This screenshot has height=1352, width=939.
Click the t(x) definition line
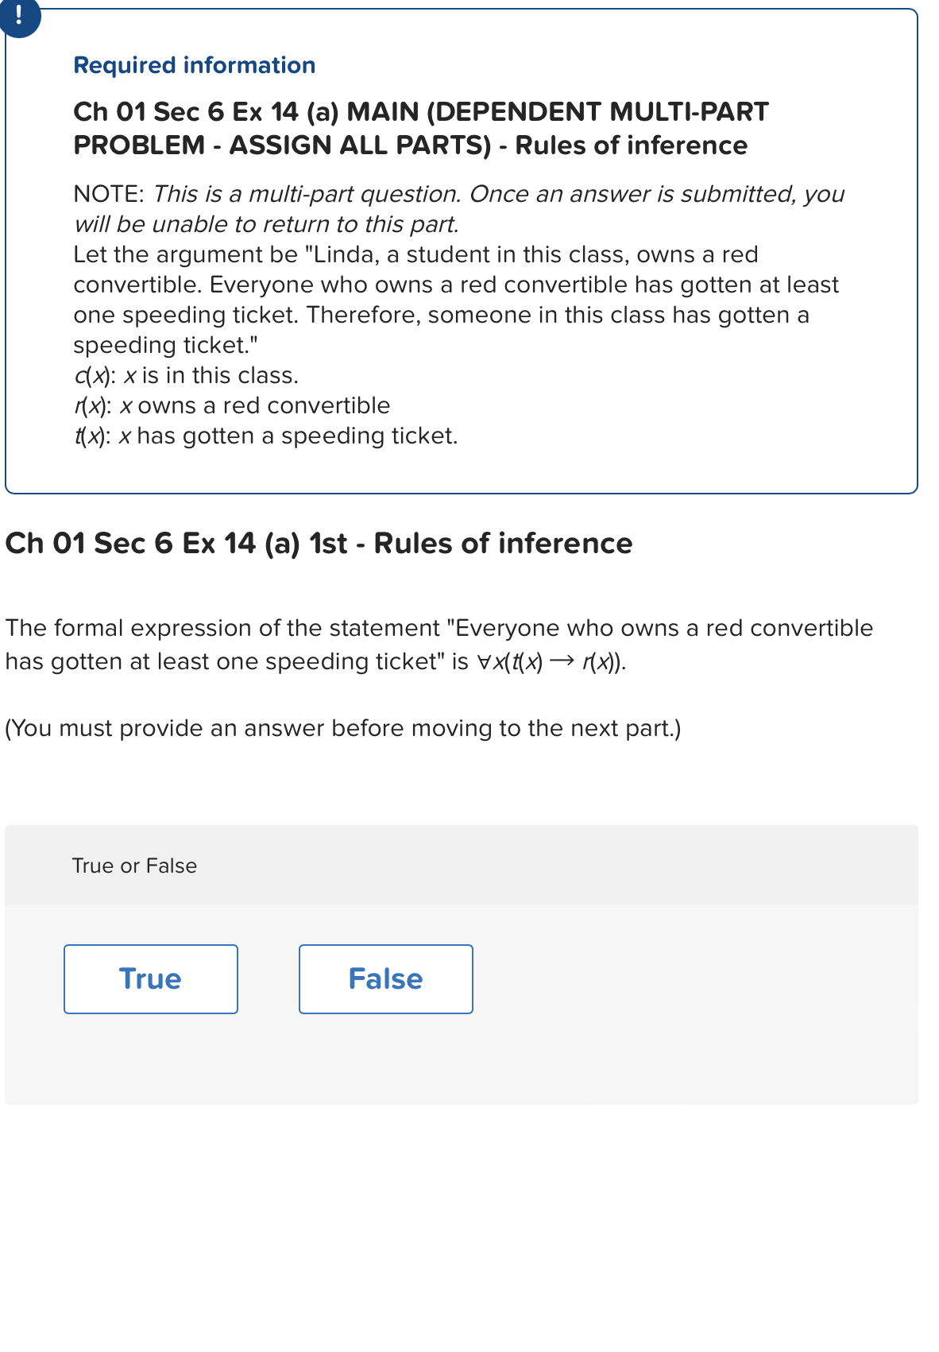click(265, 436)
